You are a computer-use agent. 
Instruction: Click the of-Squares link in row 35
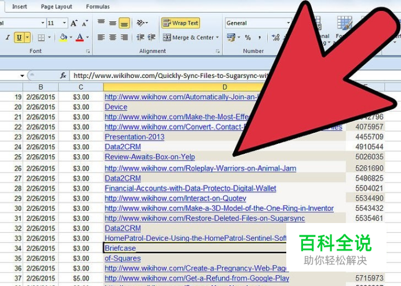pyautogui.click(x=123, y=258)
